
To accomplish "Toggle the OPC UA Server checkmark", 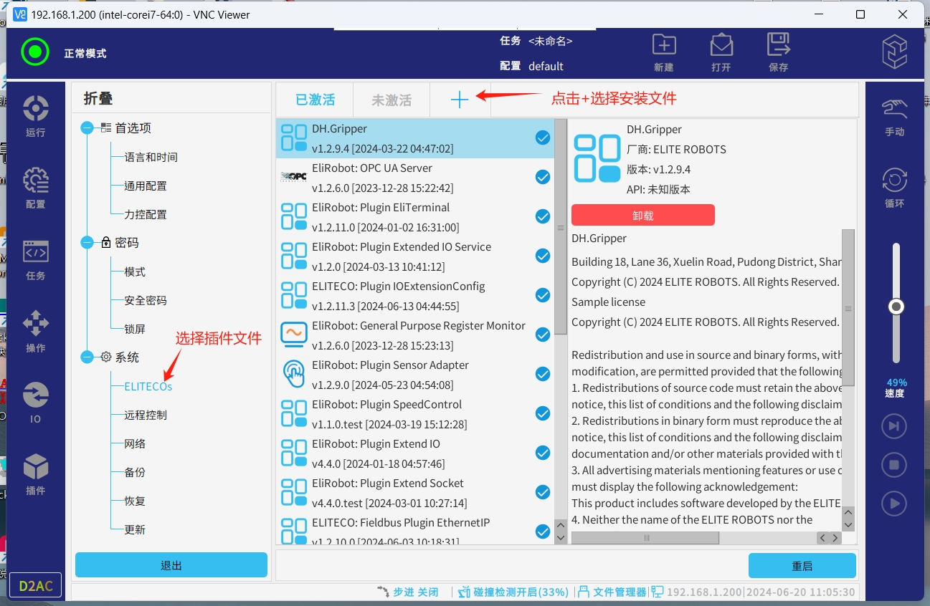I will (x=543, y=177).
